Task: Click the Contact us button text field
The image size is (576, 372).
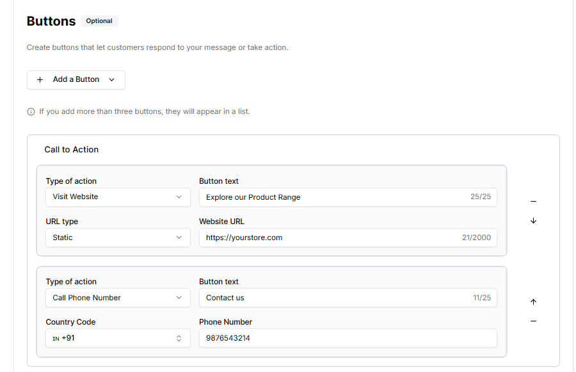Action: [333, 298]
